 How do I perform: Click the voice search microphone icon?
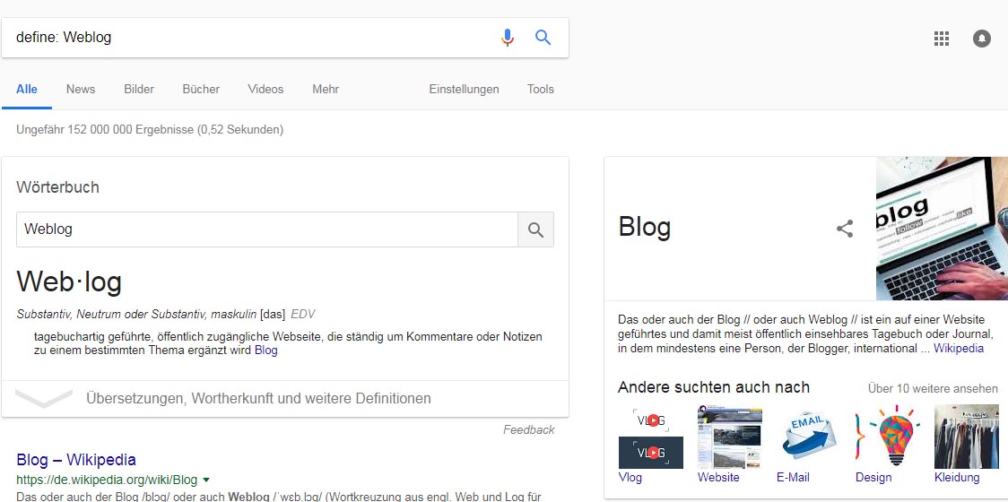pos(508,38)
